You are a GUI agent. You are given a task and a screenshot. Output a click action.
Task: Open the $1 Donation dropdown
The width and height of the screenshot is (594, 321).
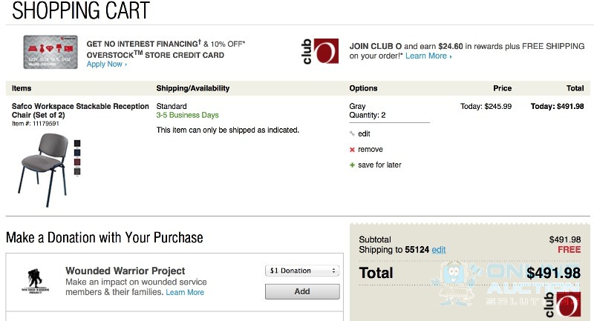click(x=302, y=271)
